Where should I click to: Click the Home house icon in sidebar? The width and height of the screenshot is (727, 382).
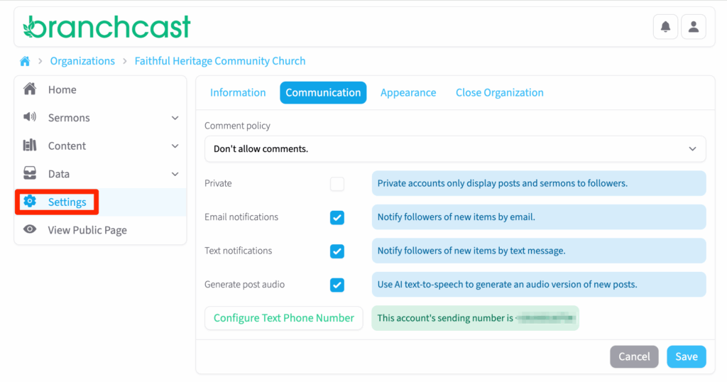tap(30, 89)
